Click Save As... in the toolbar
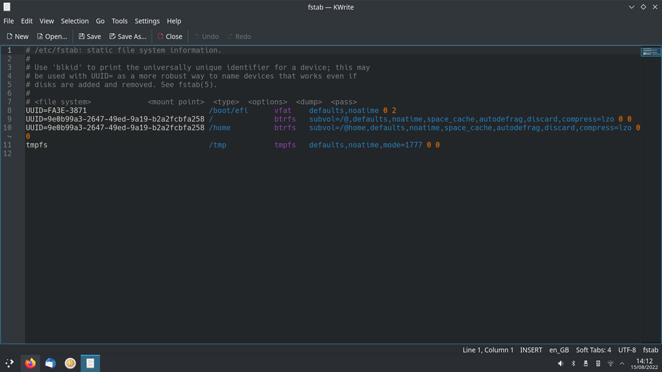 [x=128, y=37]
